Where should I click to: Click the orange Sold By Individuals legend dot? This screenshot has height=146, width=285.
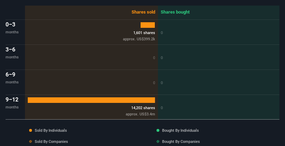coord(31,130)
